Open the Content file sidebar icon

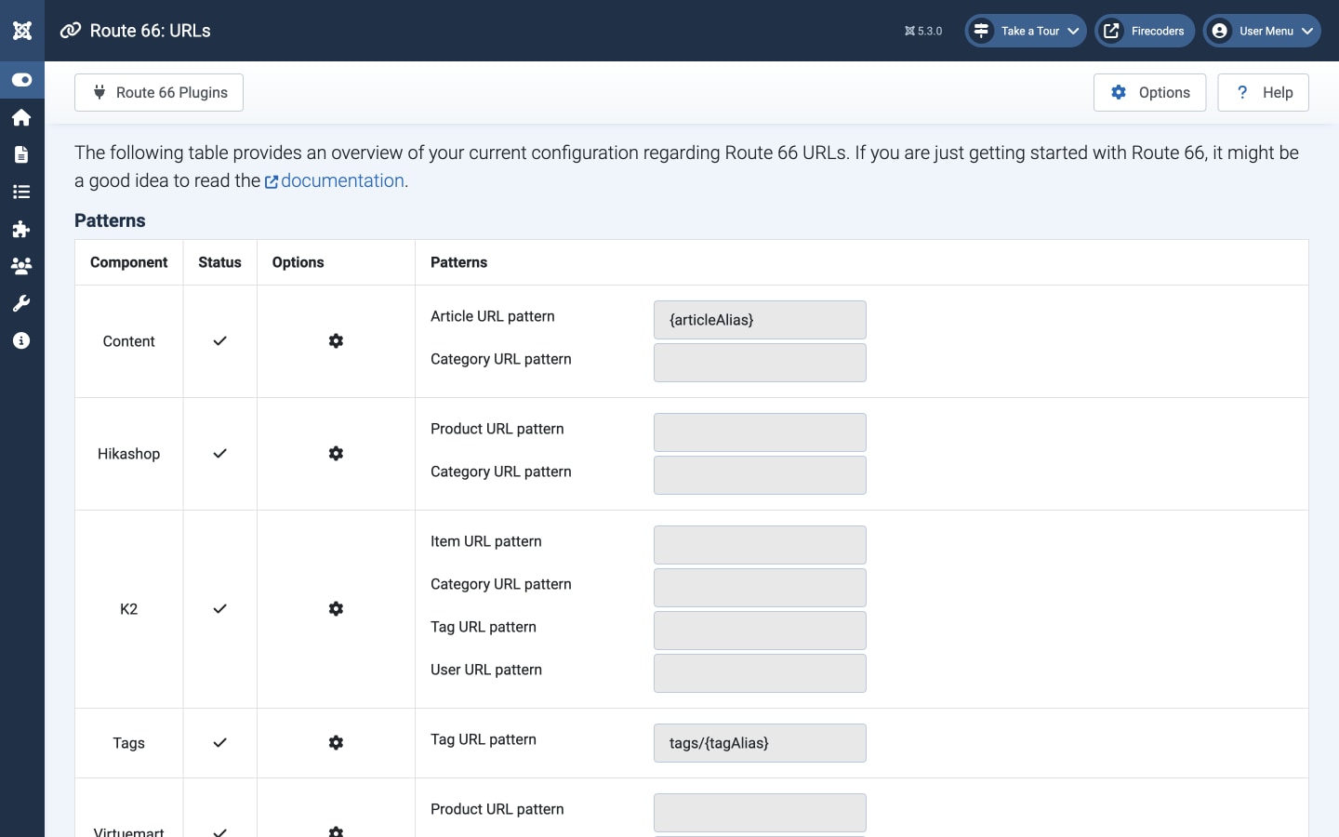[x=21, y=154]
